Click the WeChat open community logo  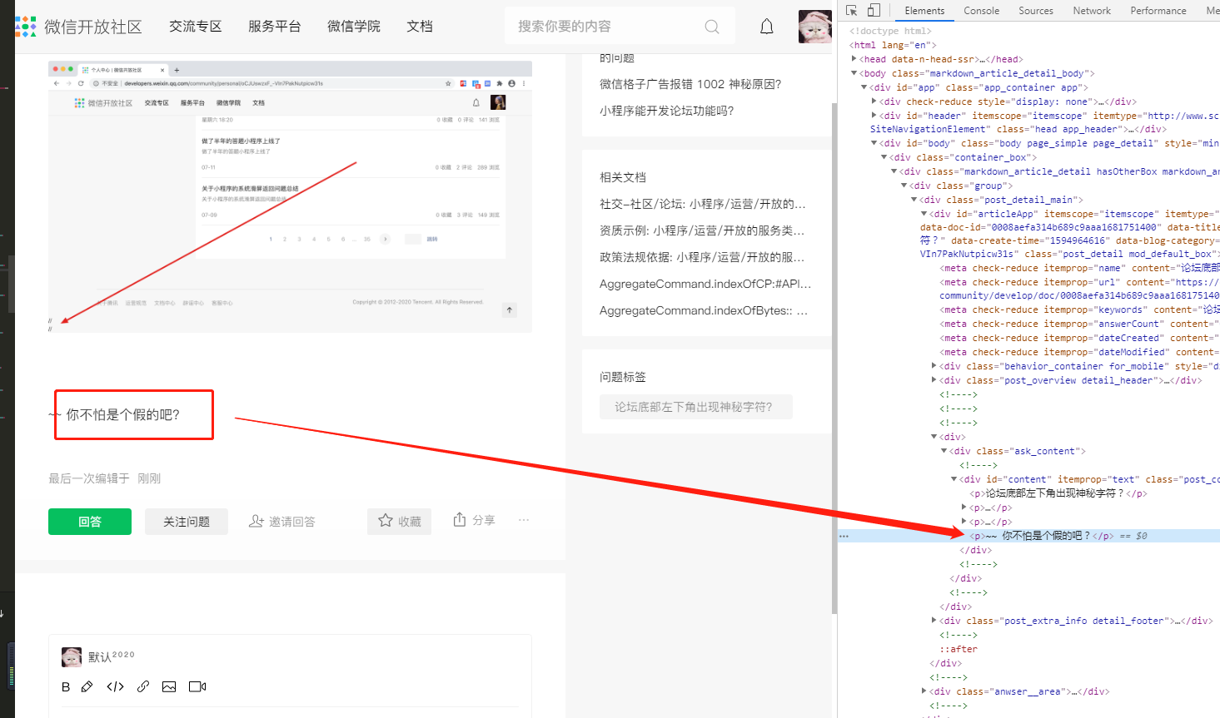coord(79,27)
